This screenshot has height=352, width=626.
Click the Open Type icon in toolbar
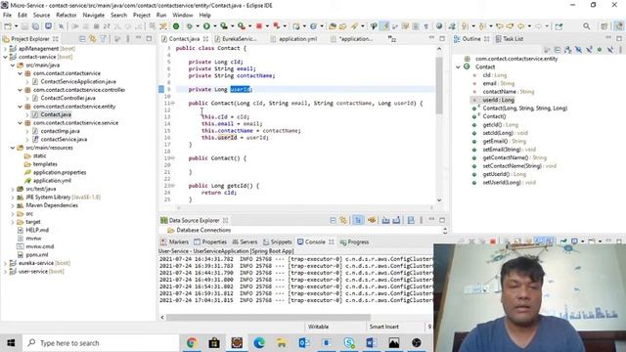[x=333, y=26]
